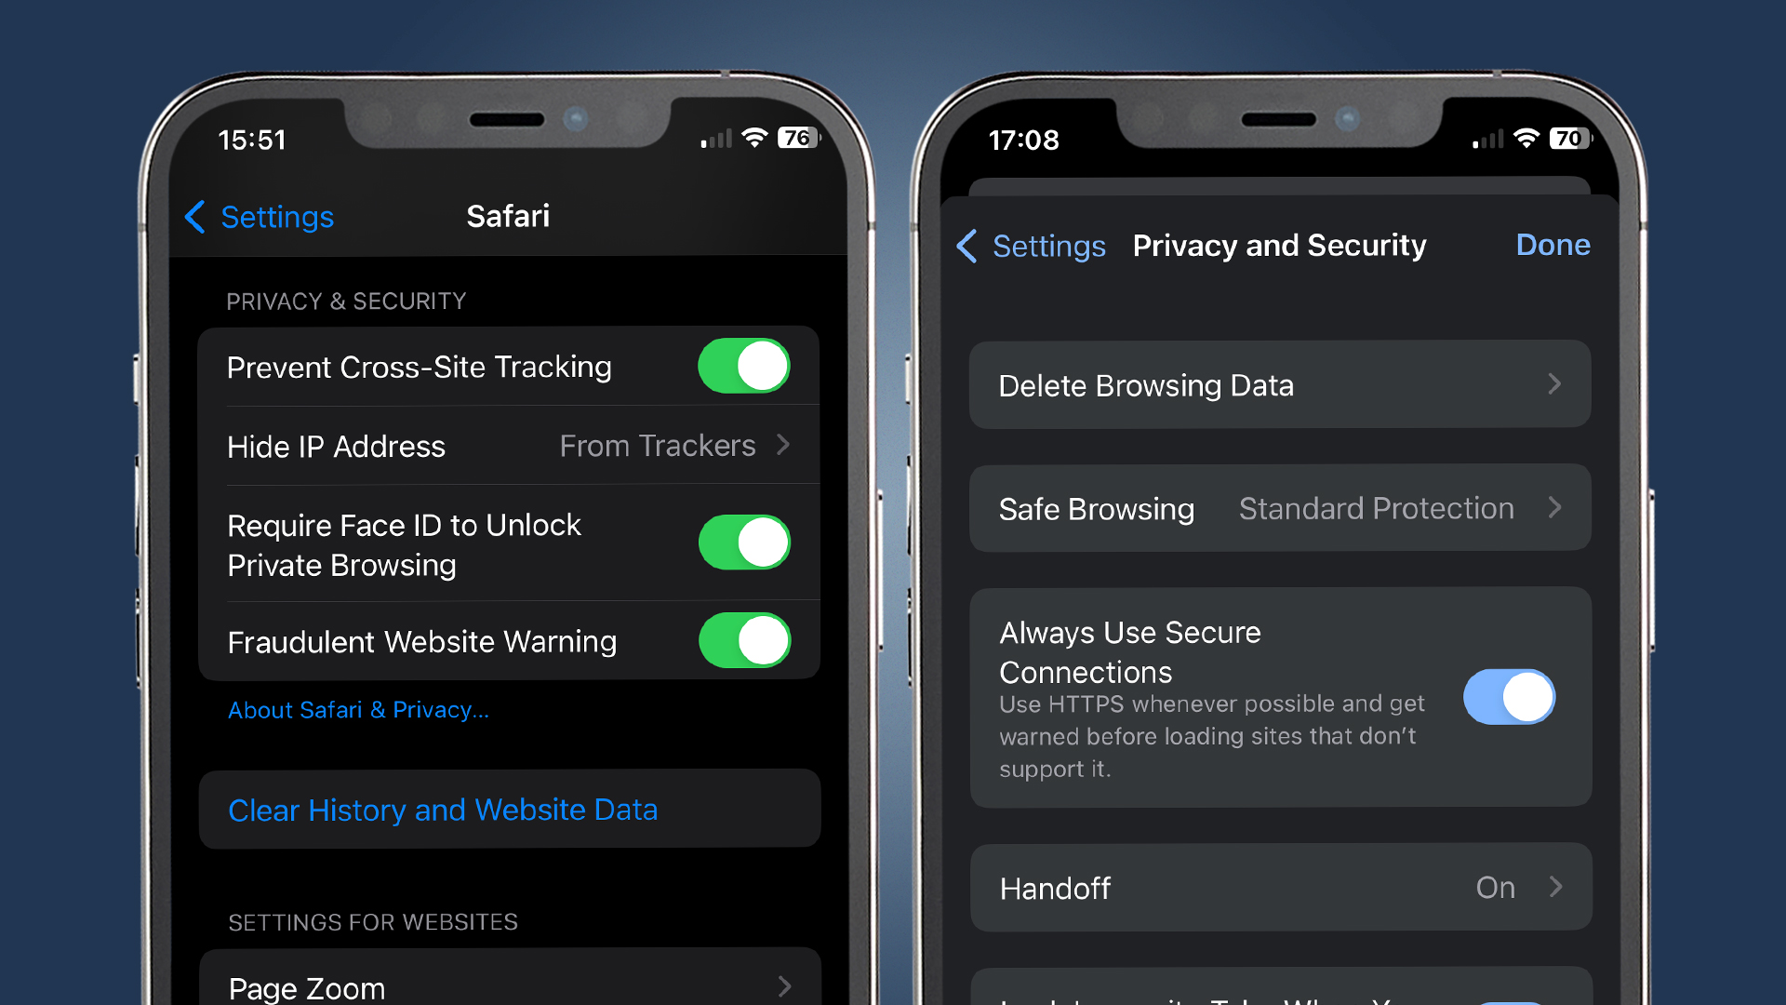This screenshot has width=1786, height=1005.
Task: Tap the Face ID lock icon
Action: click(x=744, y=543)
